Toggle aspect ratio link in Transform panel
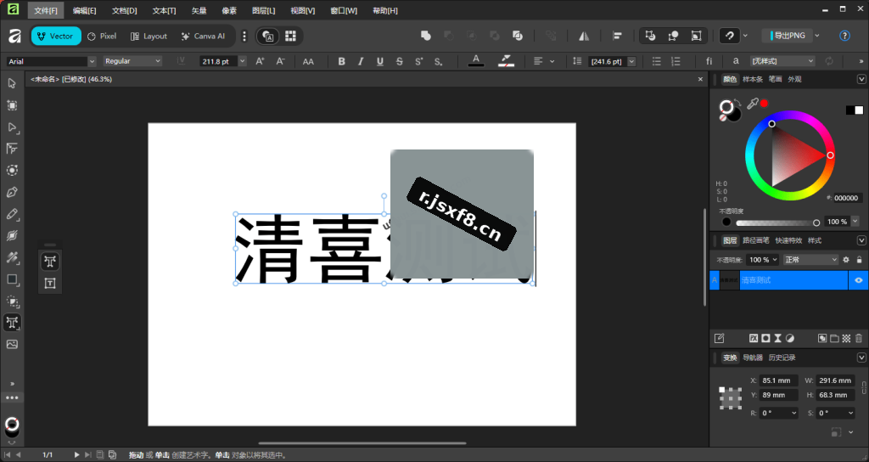 pos(863,387)
